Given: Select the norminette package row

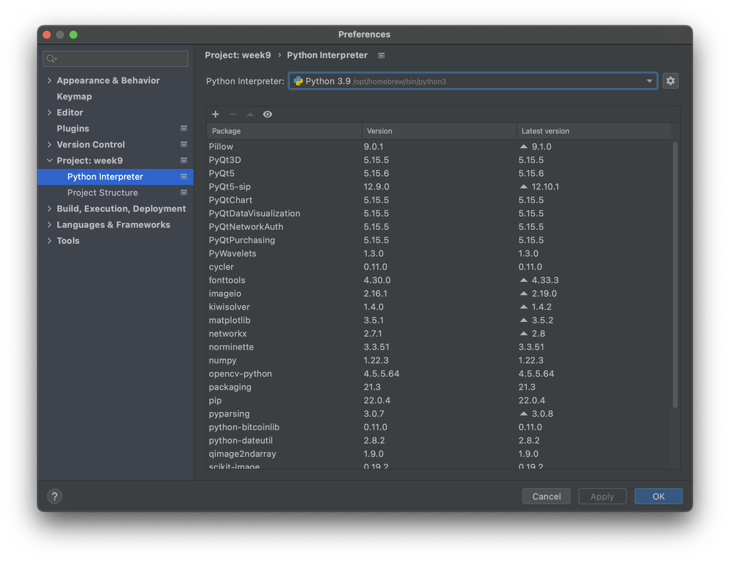Looking at the screenshot, I should pos(439,347).
